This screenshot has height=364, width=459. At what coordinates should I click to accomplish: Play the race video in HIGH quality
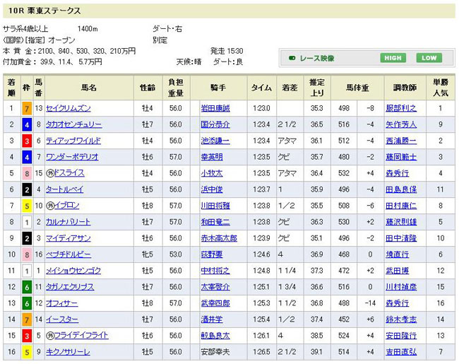click(394, 58)
